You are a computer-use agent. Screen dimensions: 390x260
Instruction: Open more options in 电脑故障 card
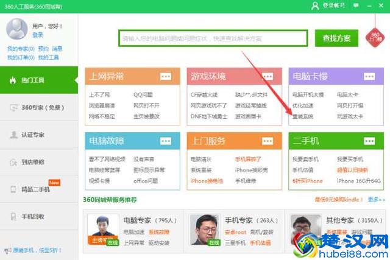pos(166,141)
